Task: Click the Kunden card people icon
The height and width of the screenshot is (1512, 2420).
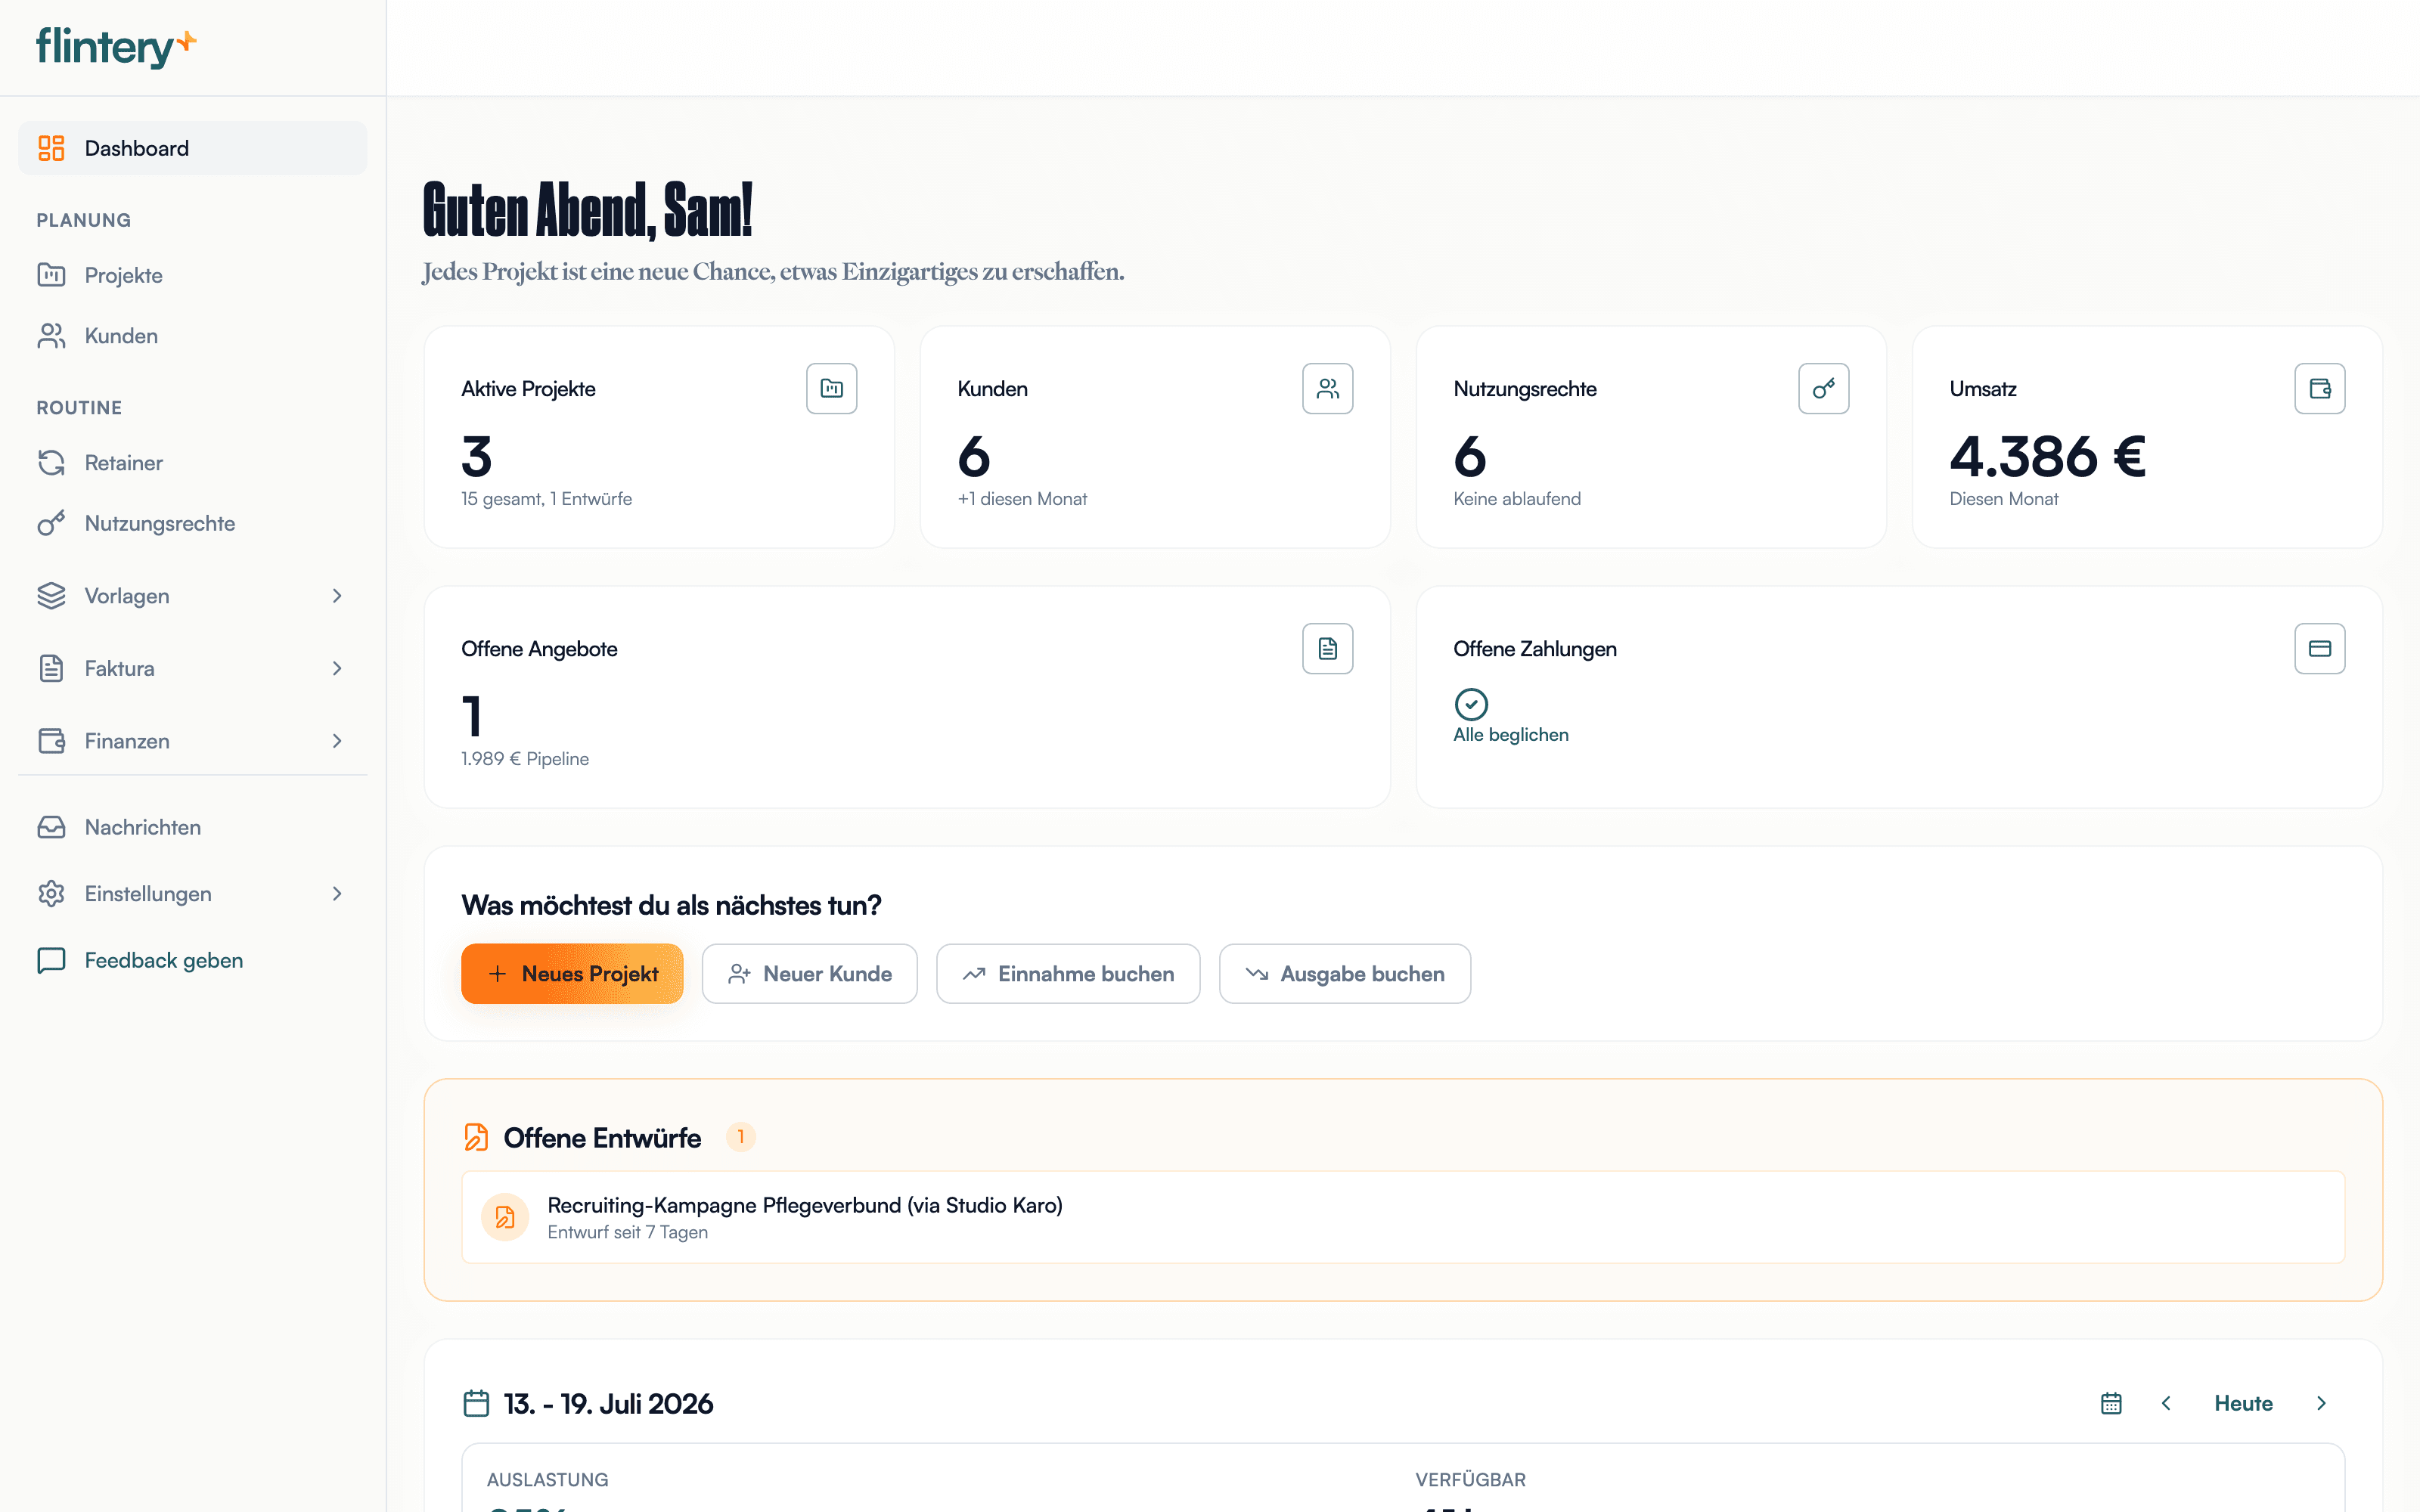Action: click(1328, 388)
